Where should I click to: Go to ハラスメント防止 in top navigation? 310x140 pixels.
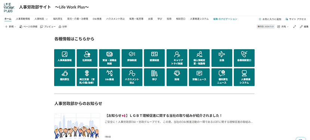[115, 19]
